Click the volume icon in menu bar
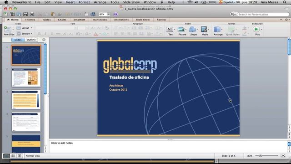291x164 pixels. point(196,2)
